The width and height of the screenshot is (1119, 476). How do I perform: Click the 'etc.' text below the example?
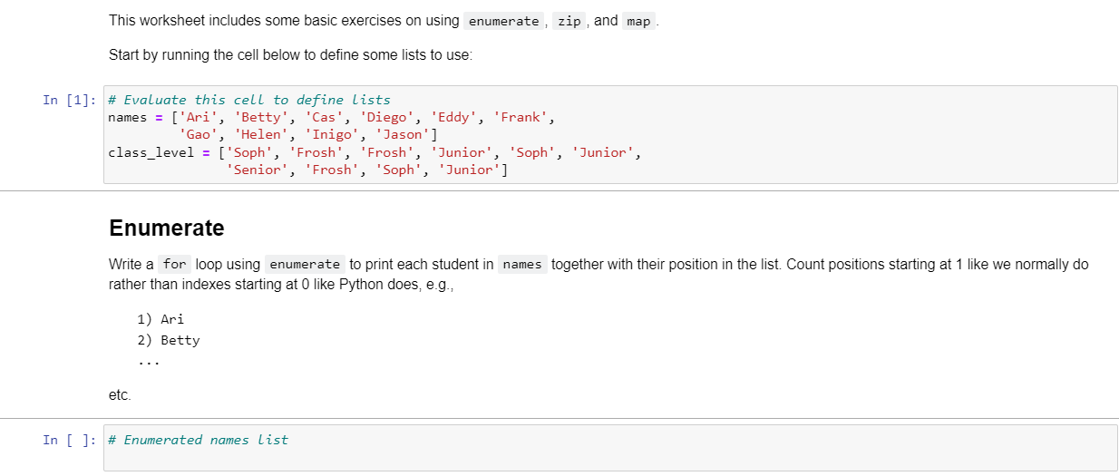(120, 395)
